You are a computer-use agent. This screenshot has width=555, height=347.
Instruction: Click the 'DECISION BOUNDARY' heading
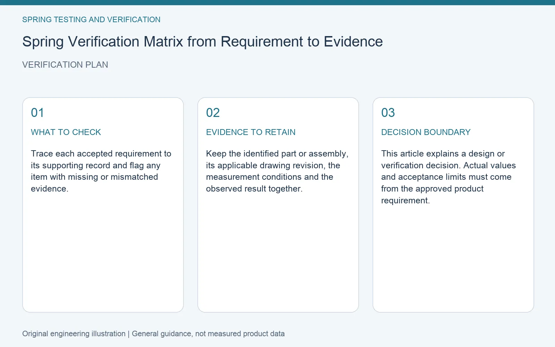pos(426,132)
